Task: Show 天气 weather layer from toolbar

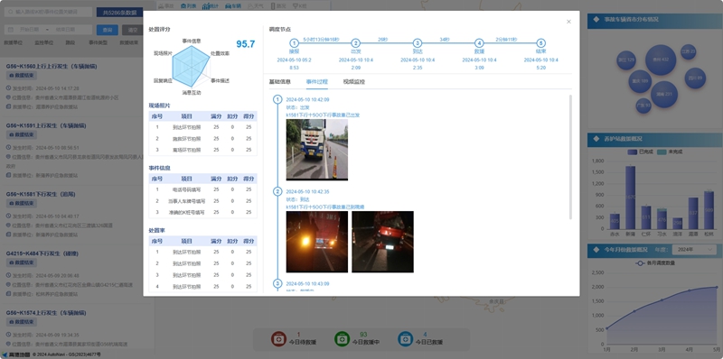Action: 256,6
